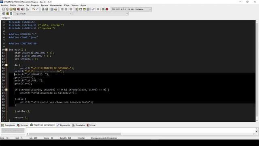This screenshot has width=259, height=146.
Task: Open the Archivo menu
Action: tap(4, 5)
